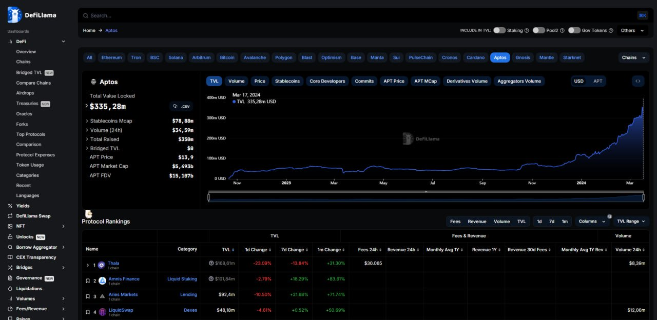Bookmark Amnis Finance row
Image resolution: width=657 pixels, height=320 pixels.
[x=88, y=281]
